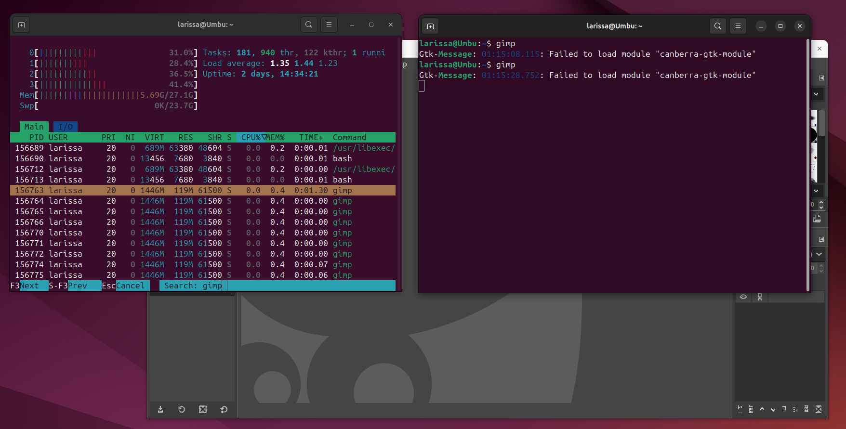Decrease brush spacing stepper down arrow
The image size is (846, 429).
pos(821,208)
